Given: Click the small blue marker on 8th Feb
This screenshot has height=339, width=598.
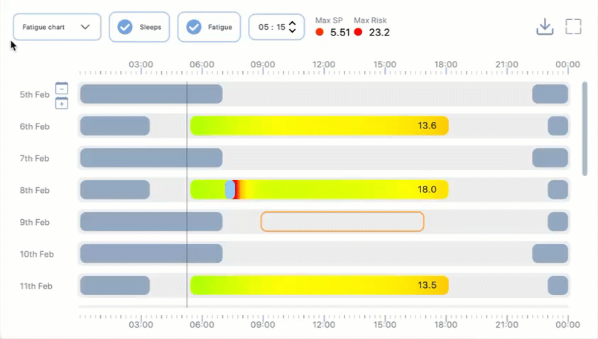Looking at the screenshot, I should (230, 189).
